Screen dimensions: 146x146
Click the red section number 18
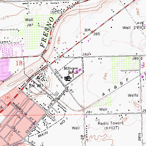[19, 63]
